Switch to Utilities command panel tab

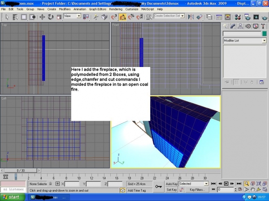[x=263, y=26]
